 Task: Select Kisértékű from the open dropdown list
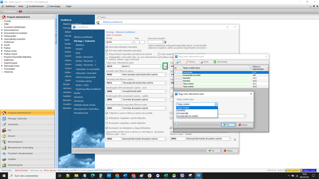(x=182, y=110)
